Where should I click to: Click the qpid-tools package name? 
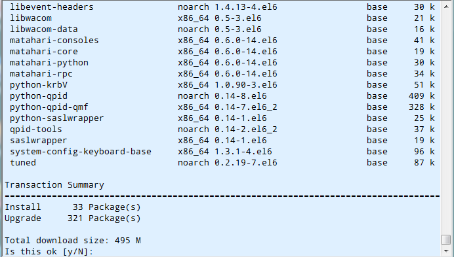[36, 129]
